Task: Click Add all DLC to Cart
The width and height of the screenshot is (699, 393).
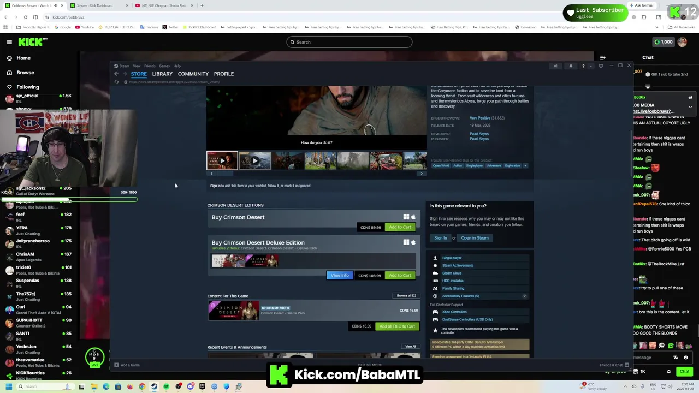Action: pyautogui.click(x=397, y=326)
